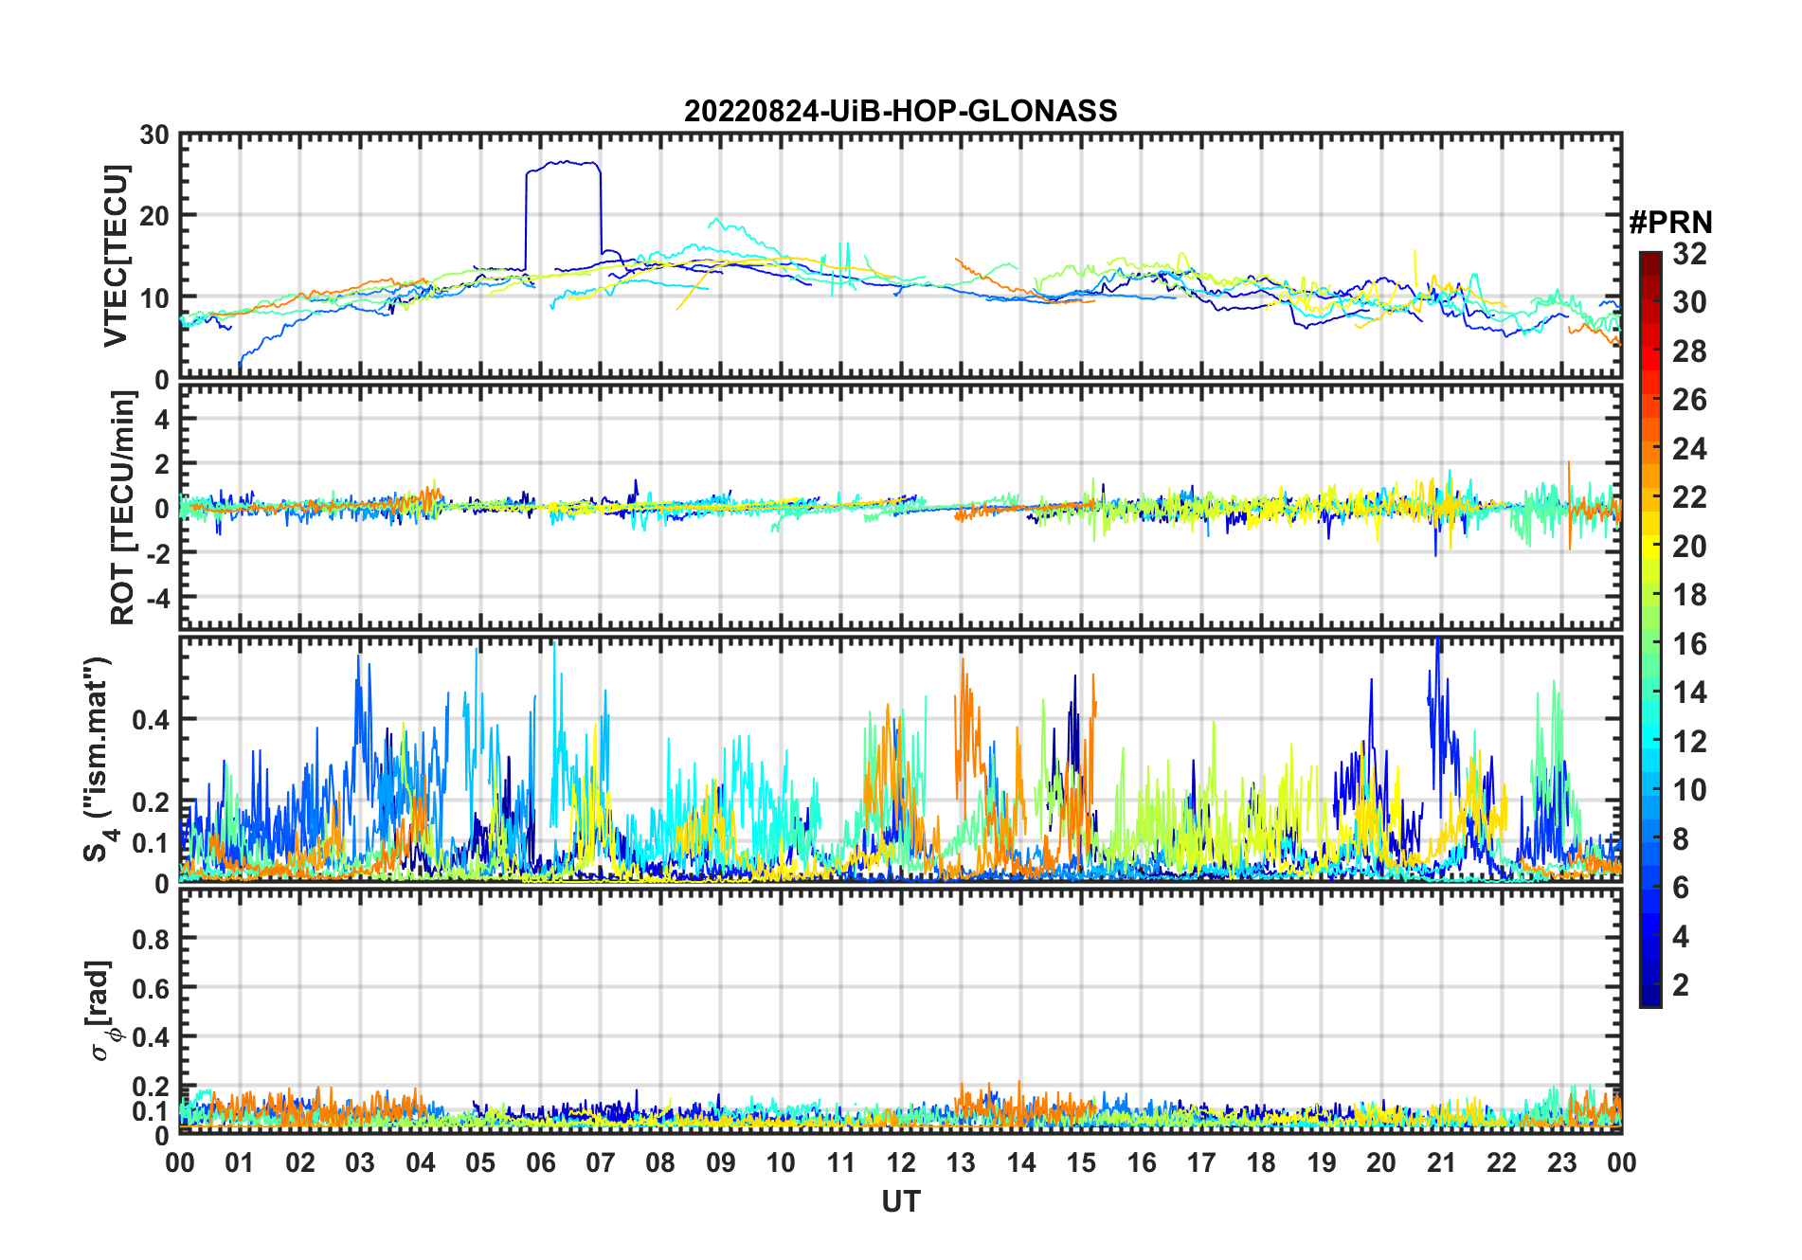Click the colorbar tick label 2
The width and height of the screenshot is (1802, 1260).
1681,985
